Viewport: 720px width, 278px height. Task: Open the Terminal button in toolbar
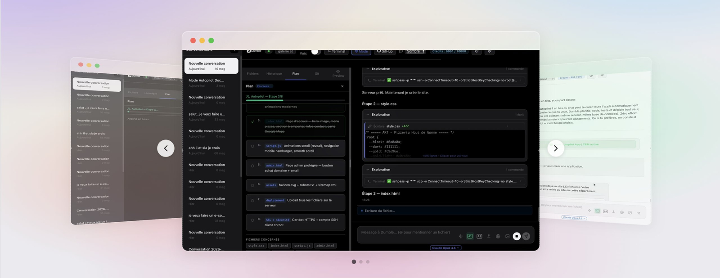[x=336, y=51]
